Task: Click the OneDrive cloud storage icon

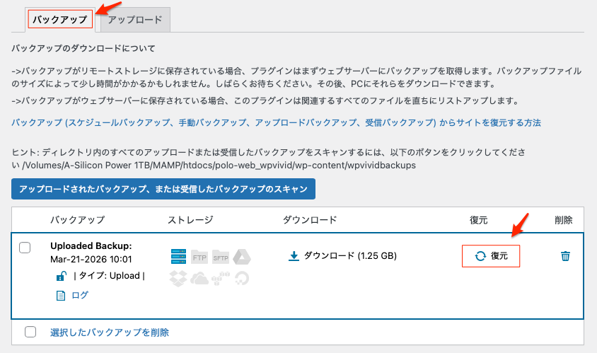Action: pyautogui.click(x=199, y=278)
